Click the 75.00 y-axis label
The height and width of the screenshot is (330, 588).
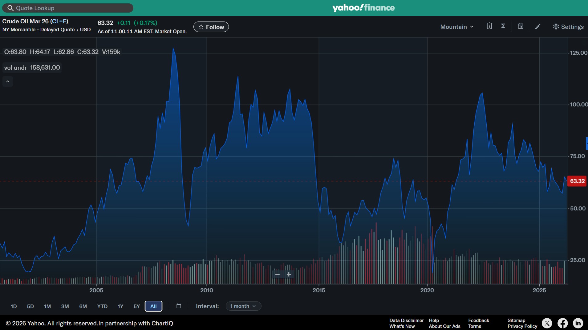click(x=578, y=156)
